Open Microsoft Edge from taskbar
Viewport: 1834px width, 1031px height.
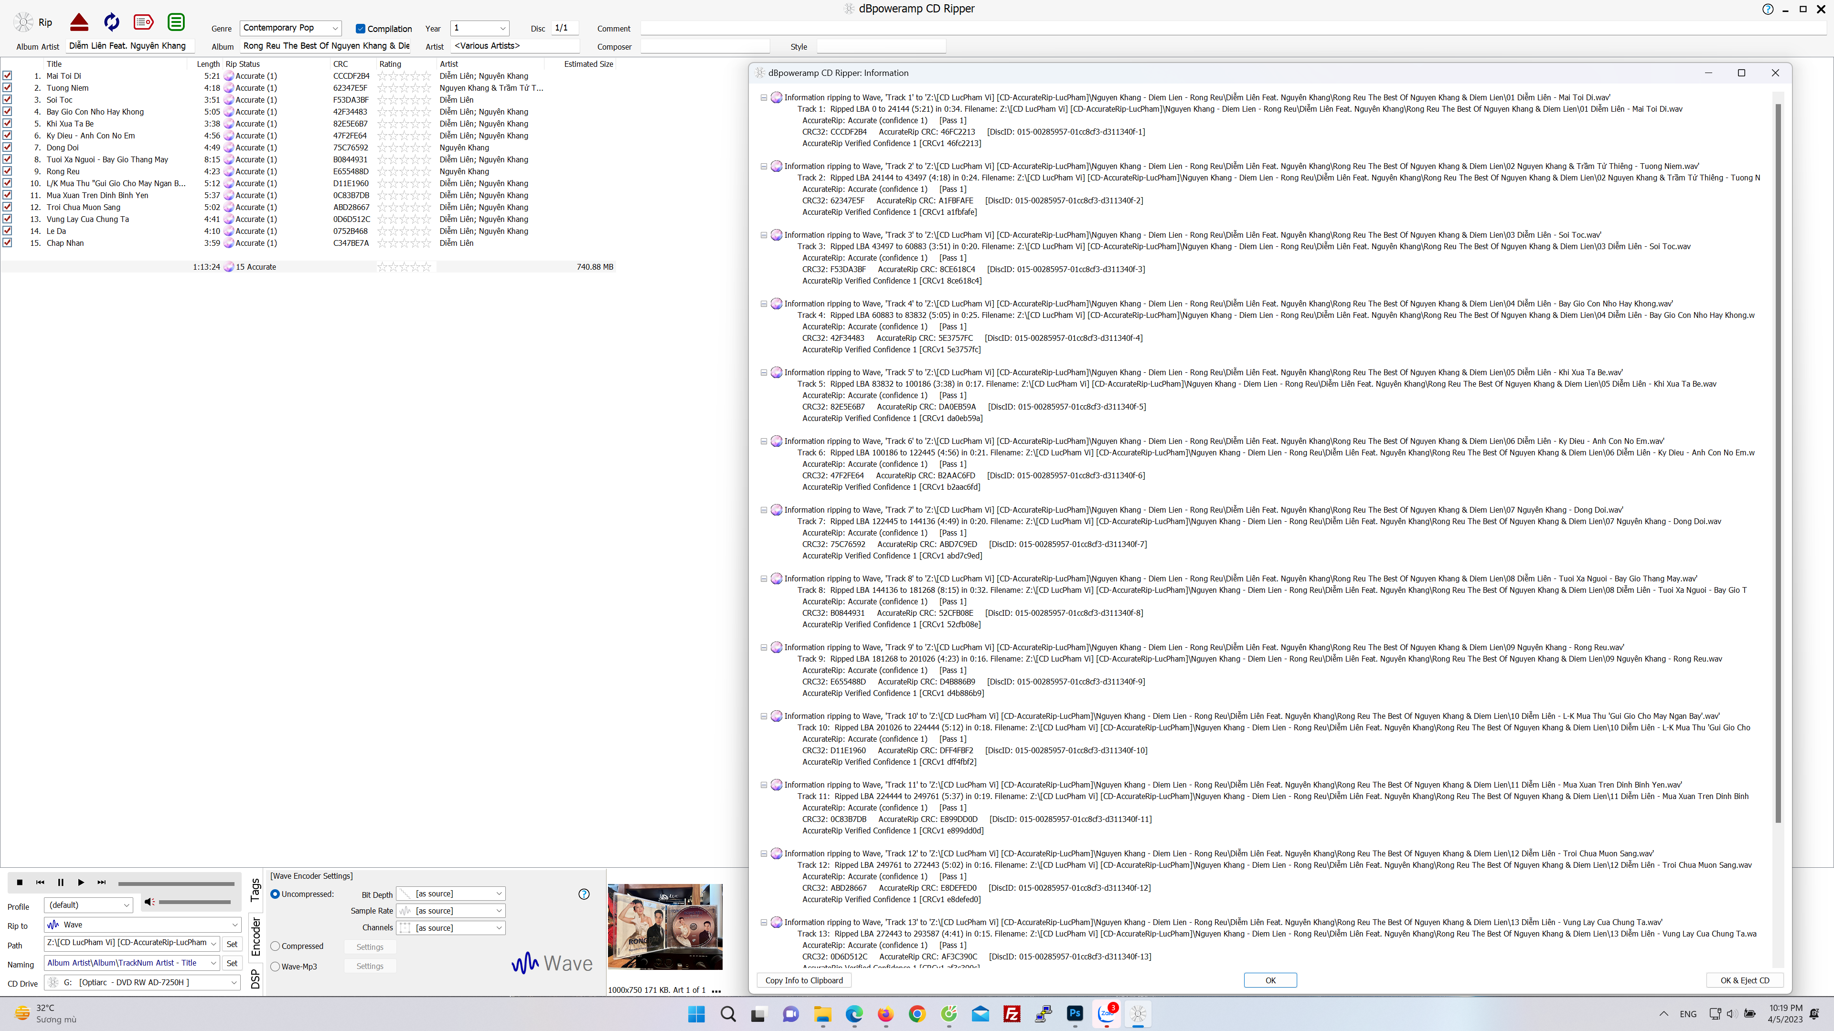click(x=853, y=1014)
